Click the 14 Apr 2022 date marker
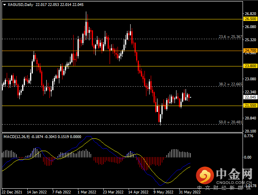This screenshot has width=258, height=195. tap(138, 192)
